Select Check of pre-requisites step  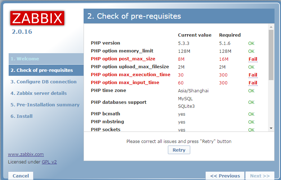coord(42,70)
